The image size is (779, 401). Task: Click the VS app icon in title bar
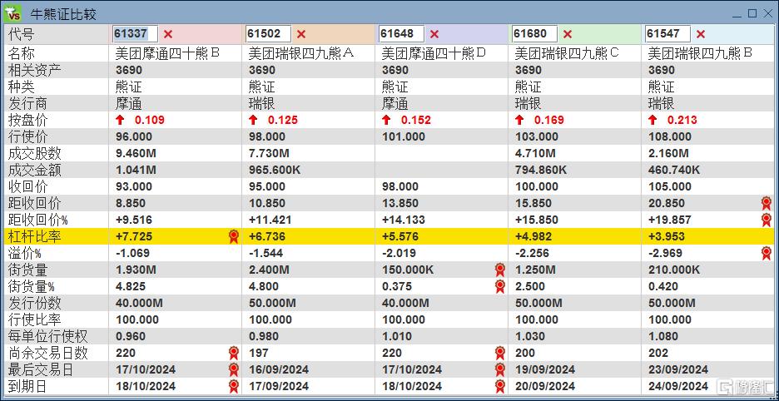coord(12,12)
